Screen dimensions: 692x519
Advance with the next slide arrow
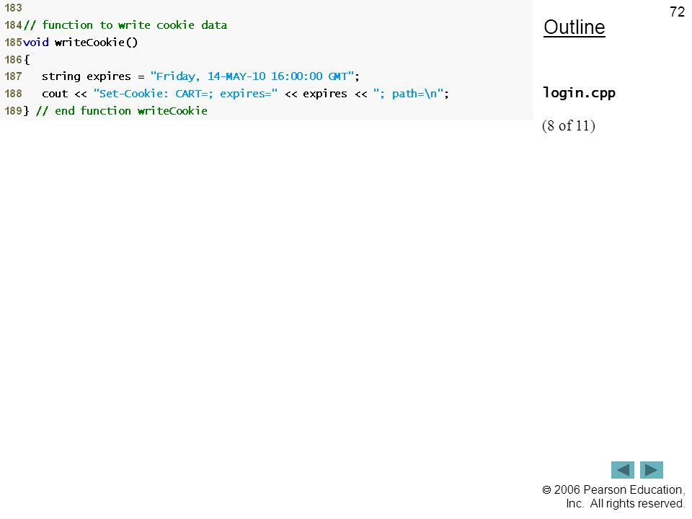[652, 470]
